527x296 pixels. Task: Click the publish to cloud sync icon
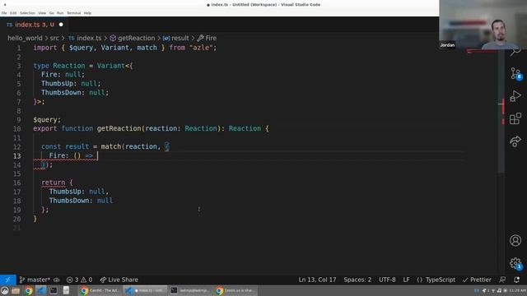click(57, 280)
